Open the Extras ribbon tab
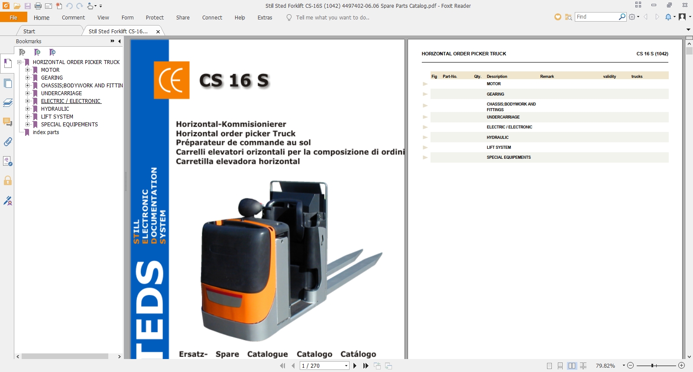This screenshot has width=693, height=372. 265,18
